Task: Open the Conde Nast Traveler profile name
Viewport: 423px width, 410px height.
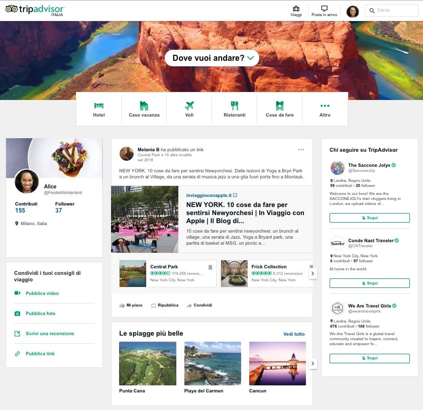Action: pos(371,241)
